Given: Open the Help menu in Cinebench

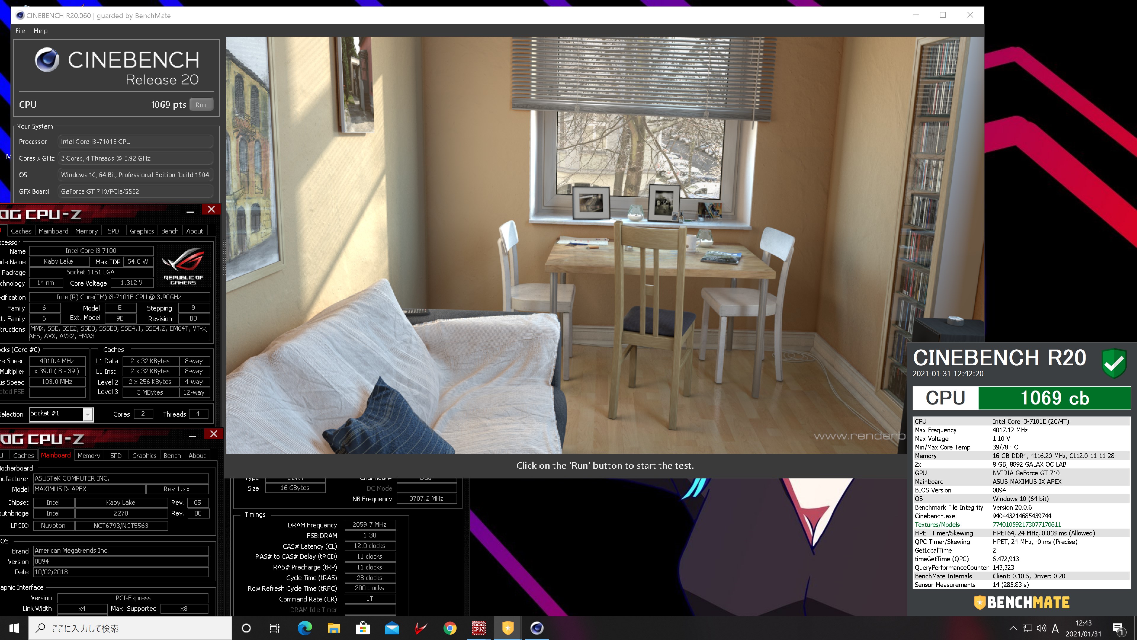Looking at the screenshot, I should click(41, 31).
